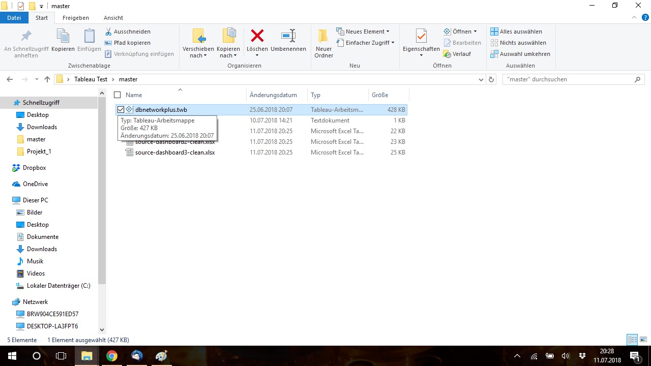Open Eigenschaften properties icon in ribbon
The height and width of the screenshot is (366, 651).
point(421,37)
